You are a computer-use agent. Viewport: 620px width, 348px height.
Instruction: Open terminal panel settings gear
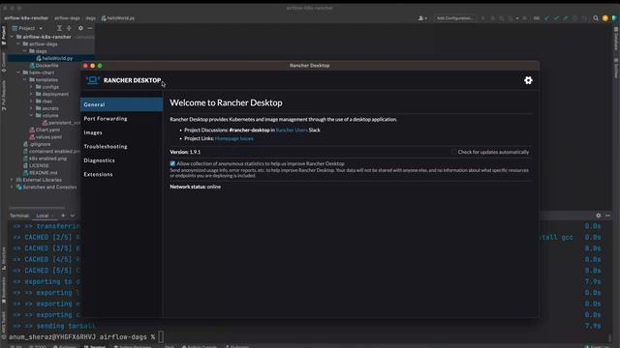(x=599, y=216)
